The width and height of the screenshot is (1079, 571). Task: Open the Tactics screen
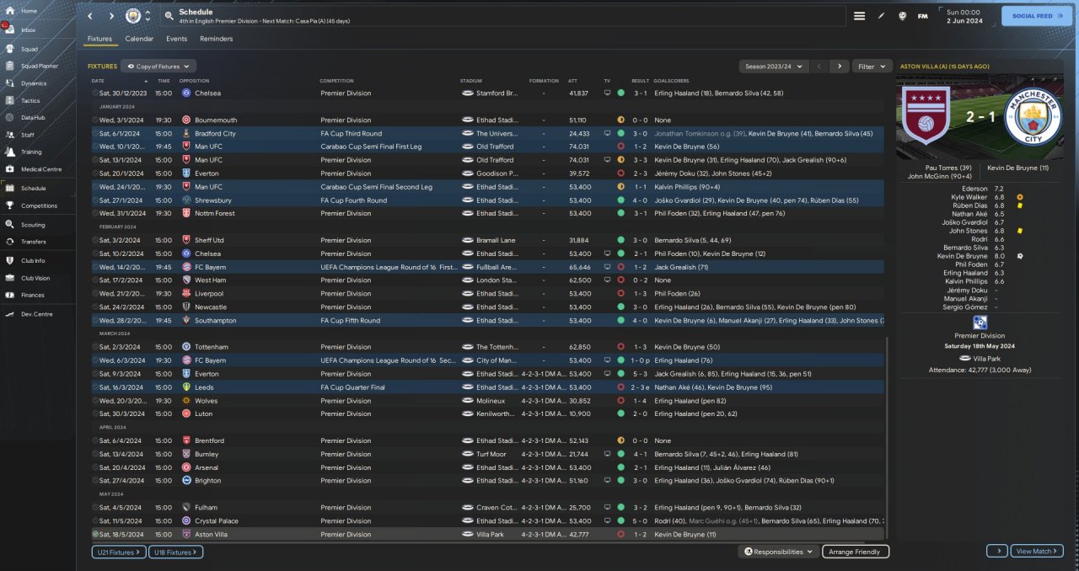pos(37,100)
